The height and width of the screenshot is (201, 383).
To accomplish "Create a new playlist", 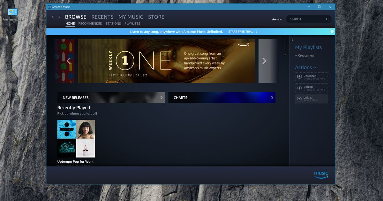I will tap(304, 55).
